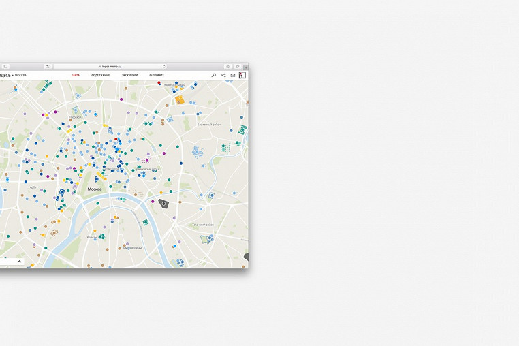Viewport: 519px width, 346px height.
Task: Click teal building marker at map right edge
Action: pyautogui.click(x=242, y=129)
